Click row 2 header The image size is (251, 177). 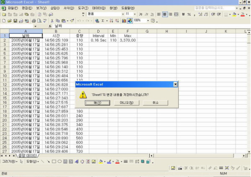(5, 40)
